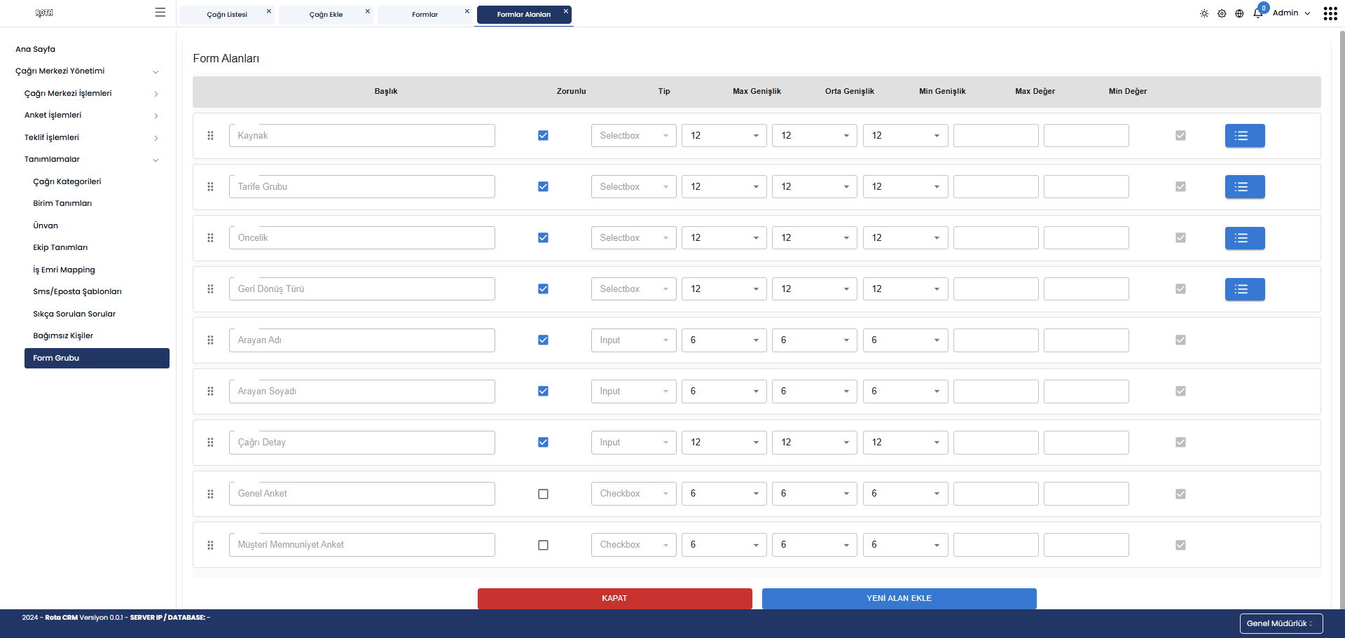The width and height of the screenshot is (1345, 638).
Task: Click YENİ ALAN EKLE button
Action: tap(899, 599)
